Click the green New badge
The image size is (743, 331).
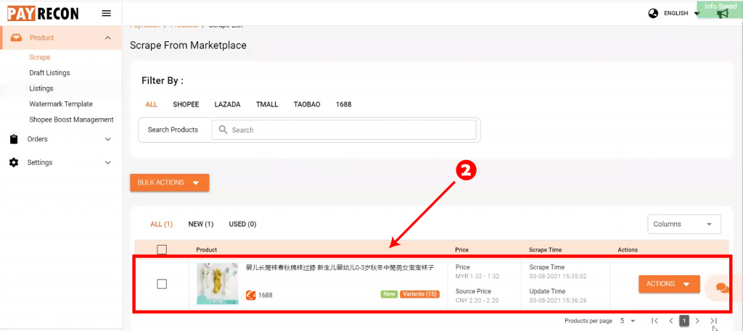point(389,294)
